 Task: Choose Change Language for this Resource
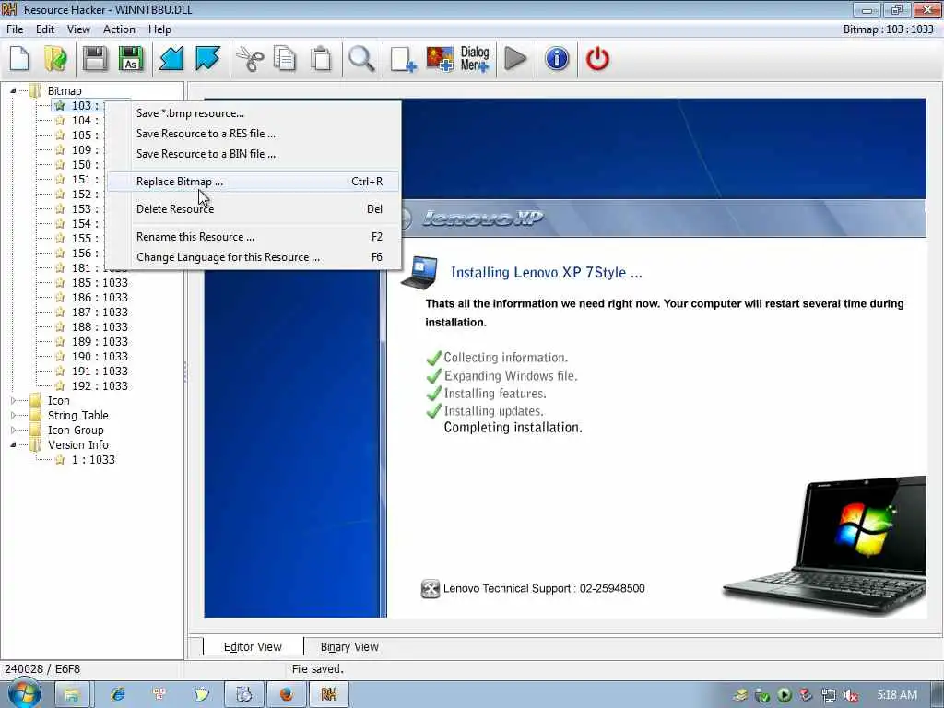pyautogui.click(x=253, y=257)
